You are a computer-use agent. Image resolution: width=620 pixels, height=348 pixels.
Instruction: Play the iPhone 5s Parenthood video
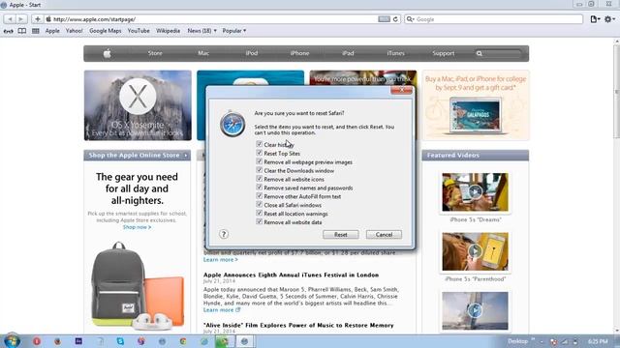coord(475,251)
